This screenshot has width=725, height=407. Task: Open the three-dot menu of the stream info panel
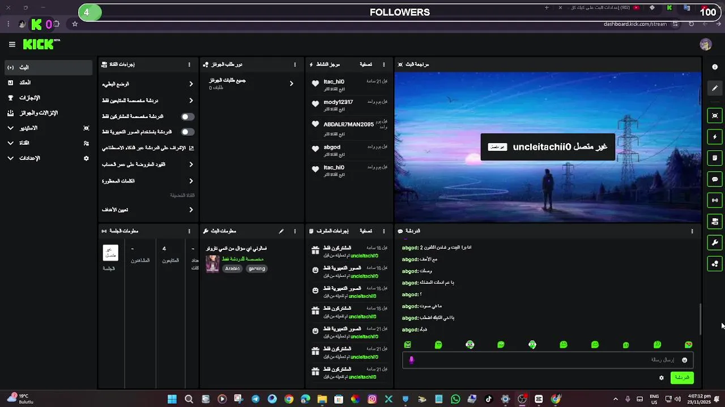tap(295, 231)
